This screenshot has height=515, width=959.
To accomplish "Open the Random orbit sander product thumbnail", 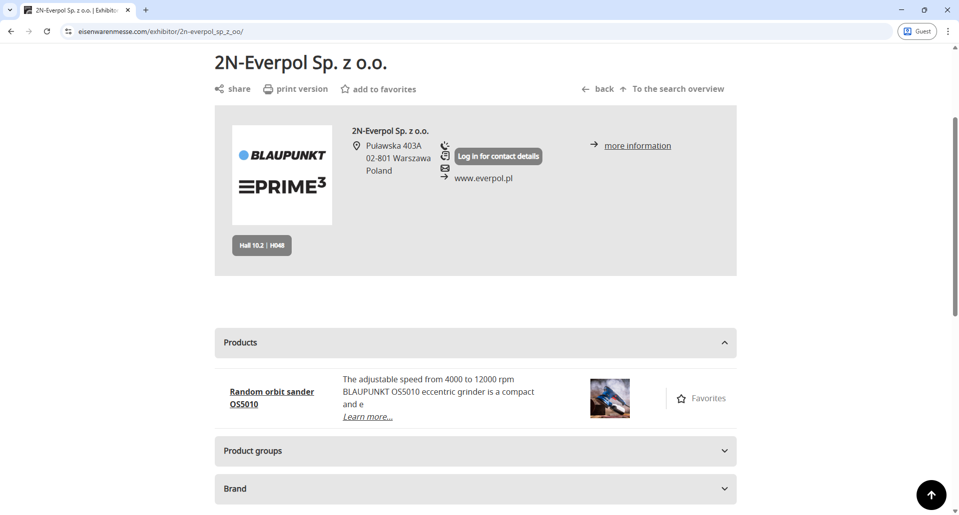I will click(x=610, y=398).
